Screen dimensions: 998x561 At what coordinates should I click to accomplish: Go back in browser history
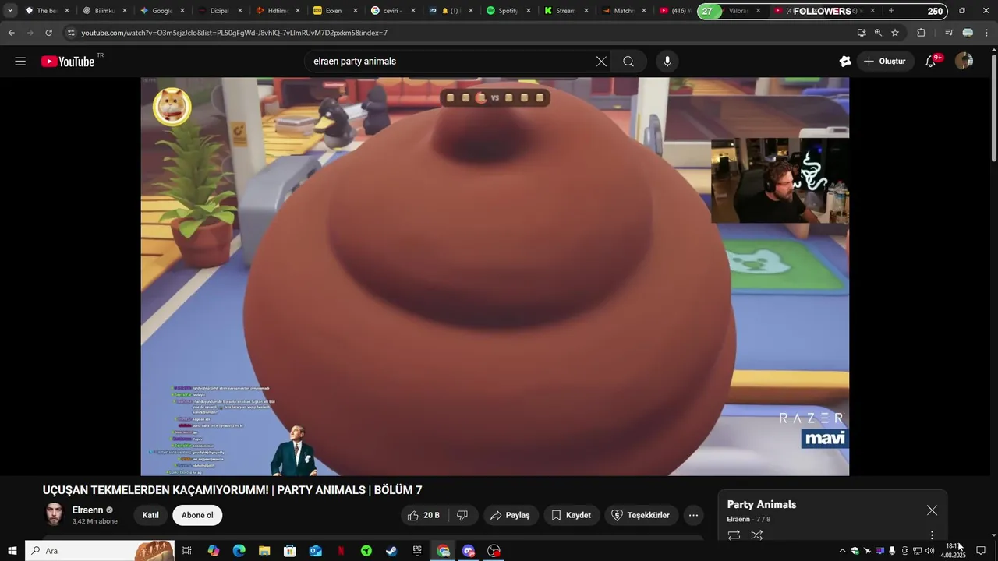(11, 33)
